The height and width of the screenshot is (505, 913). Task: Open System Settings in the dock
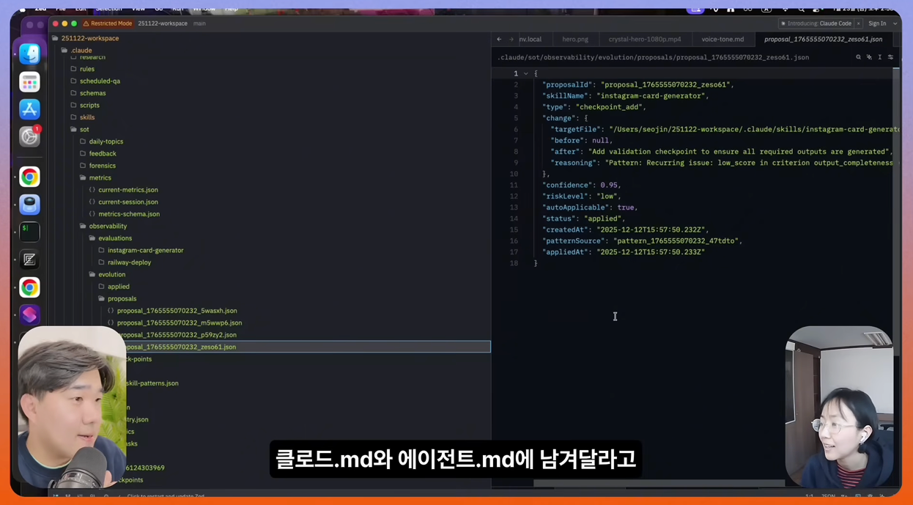pyautogui.click(x=29, y=137)
